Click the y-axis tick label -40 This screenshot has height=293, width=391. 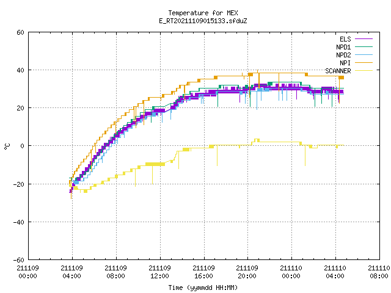tap(19, 222)
